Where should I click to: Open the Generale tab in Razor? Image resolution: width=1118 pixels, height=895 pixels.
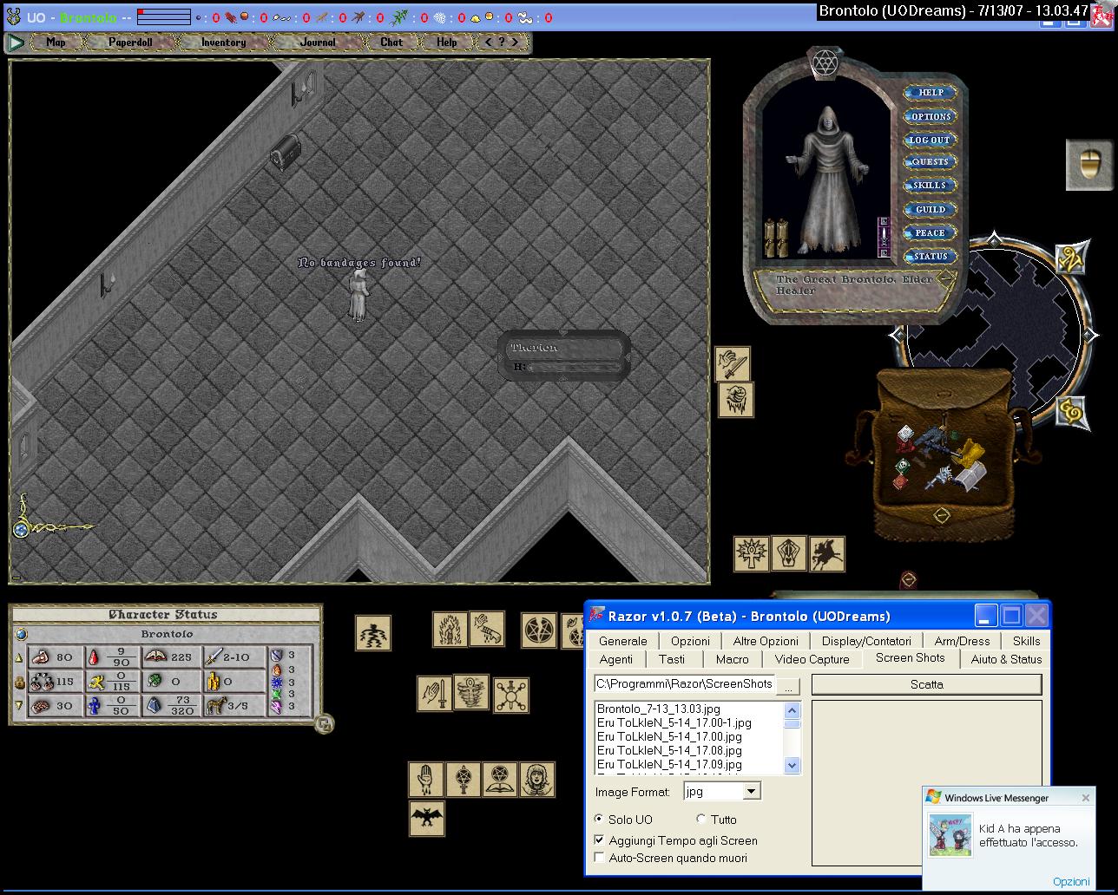[x=623, y=641]
